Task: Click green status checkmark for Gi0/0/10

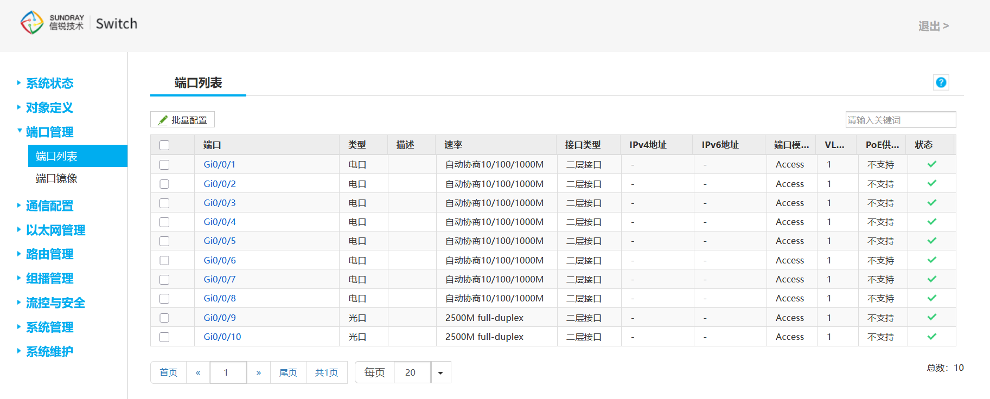Action: coord(931,337)
